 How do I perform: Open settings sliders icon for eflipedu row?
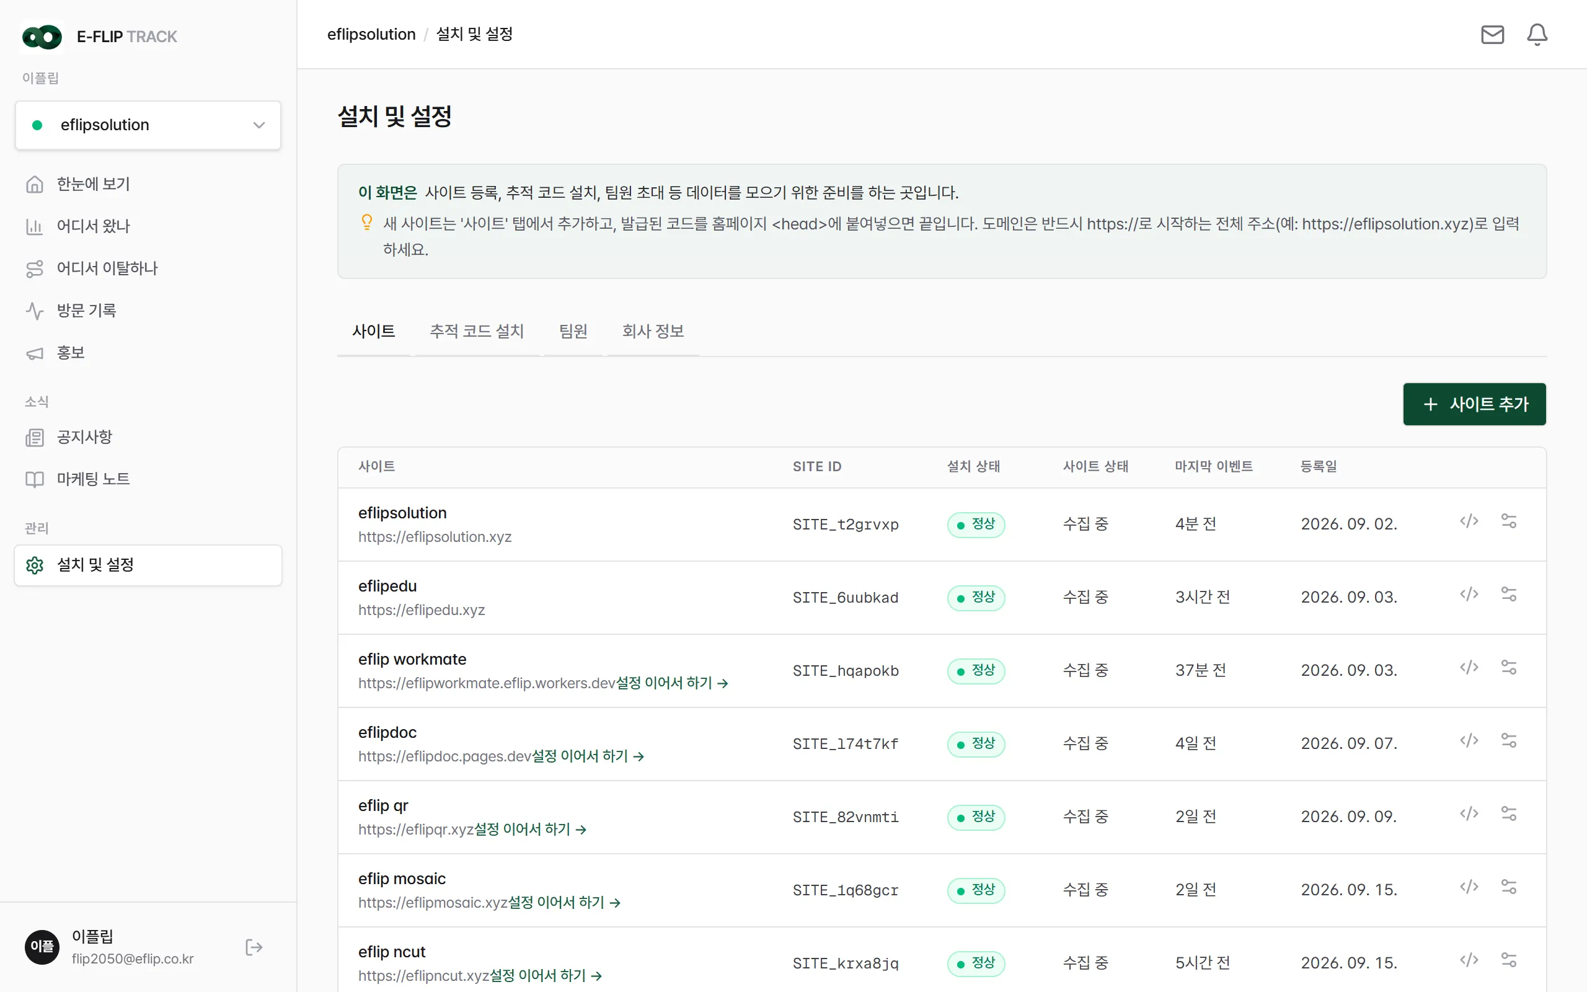coord(1508,594)
